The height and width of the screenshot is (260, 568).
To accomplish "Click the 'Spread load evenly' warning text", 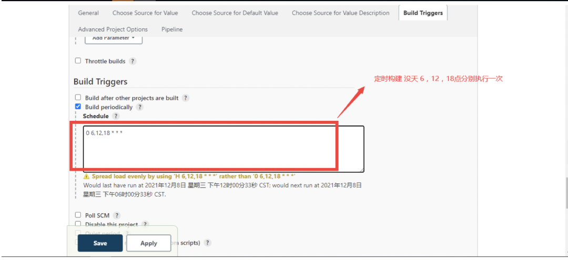I will tap(194, 176).
